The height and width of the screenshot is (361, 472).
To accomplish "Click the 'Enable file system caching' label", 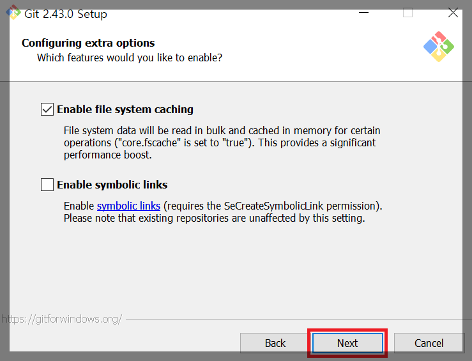I will pyautogui.click(x=125, y=109).
